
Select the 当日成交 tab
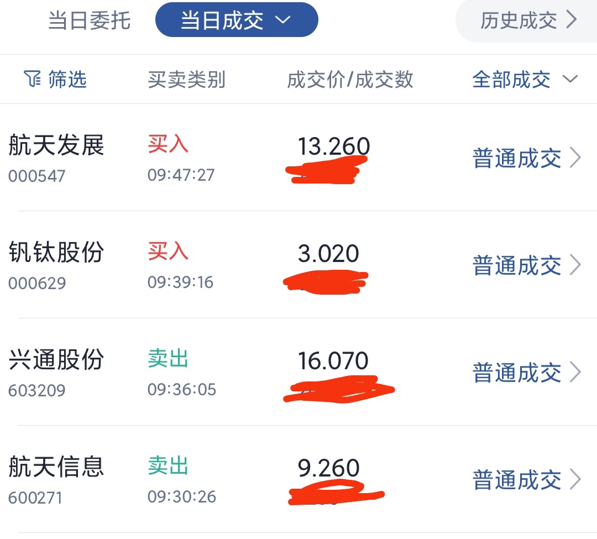pyautogui.click(x=222, y=20)
